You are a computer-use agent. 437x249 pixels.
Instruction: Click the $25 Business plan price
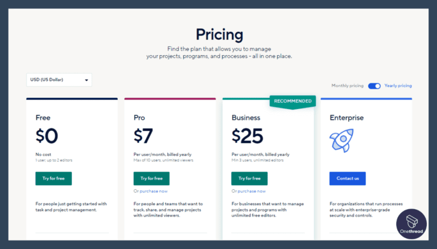coord(247,136)
